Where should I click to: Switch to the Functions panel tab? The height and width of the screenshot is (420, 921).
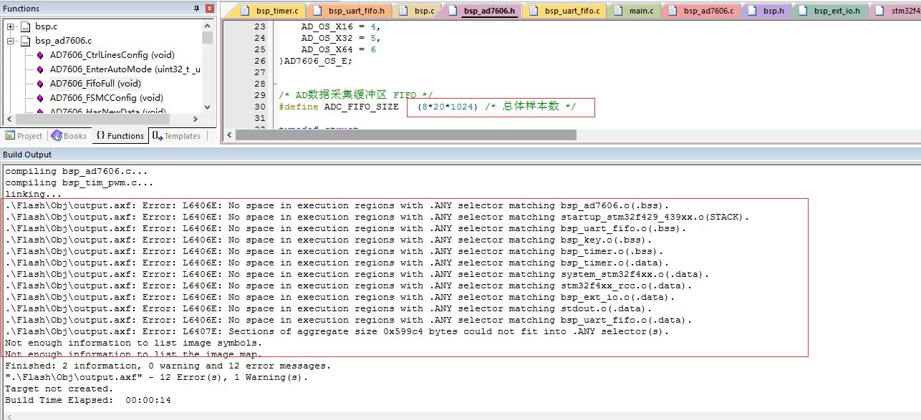click(120, 136)
